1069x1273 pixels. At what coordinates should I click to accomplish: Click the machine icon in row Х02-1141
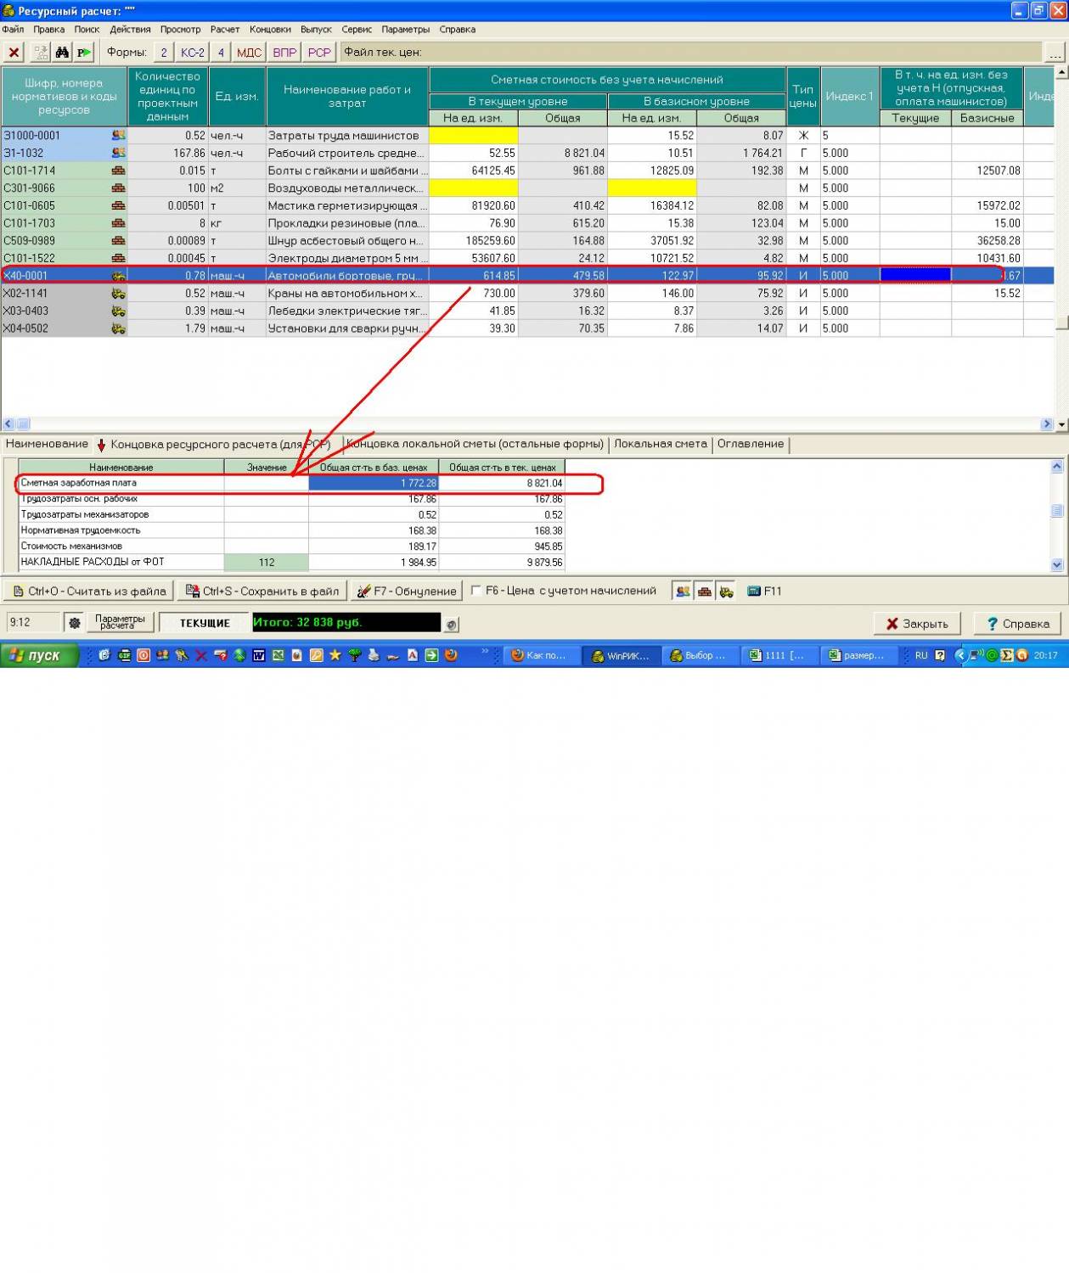(x=118, y=293)
